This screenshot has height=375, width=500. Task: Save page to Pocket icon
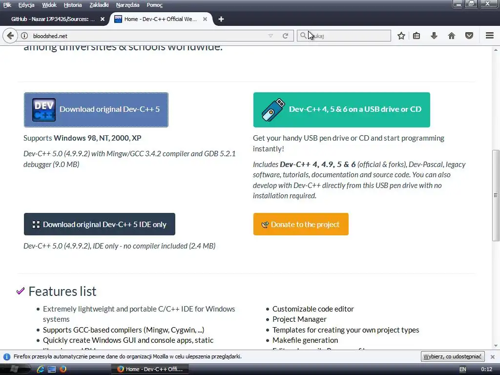click(469, 36)
